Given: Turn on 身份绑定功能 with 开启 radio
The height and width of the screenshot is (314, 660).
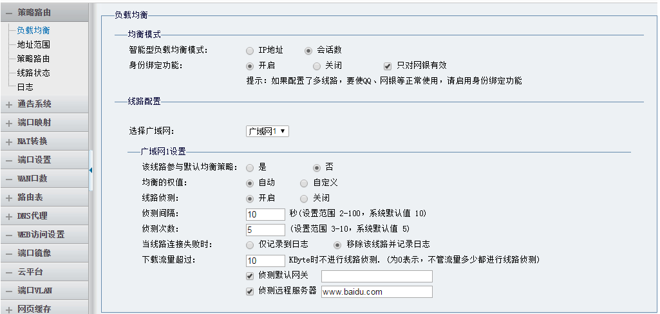Looking at the screenshot, I should tap(250, 66).
